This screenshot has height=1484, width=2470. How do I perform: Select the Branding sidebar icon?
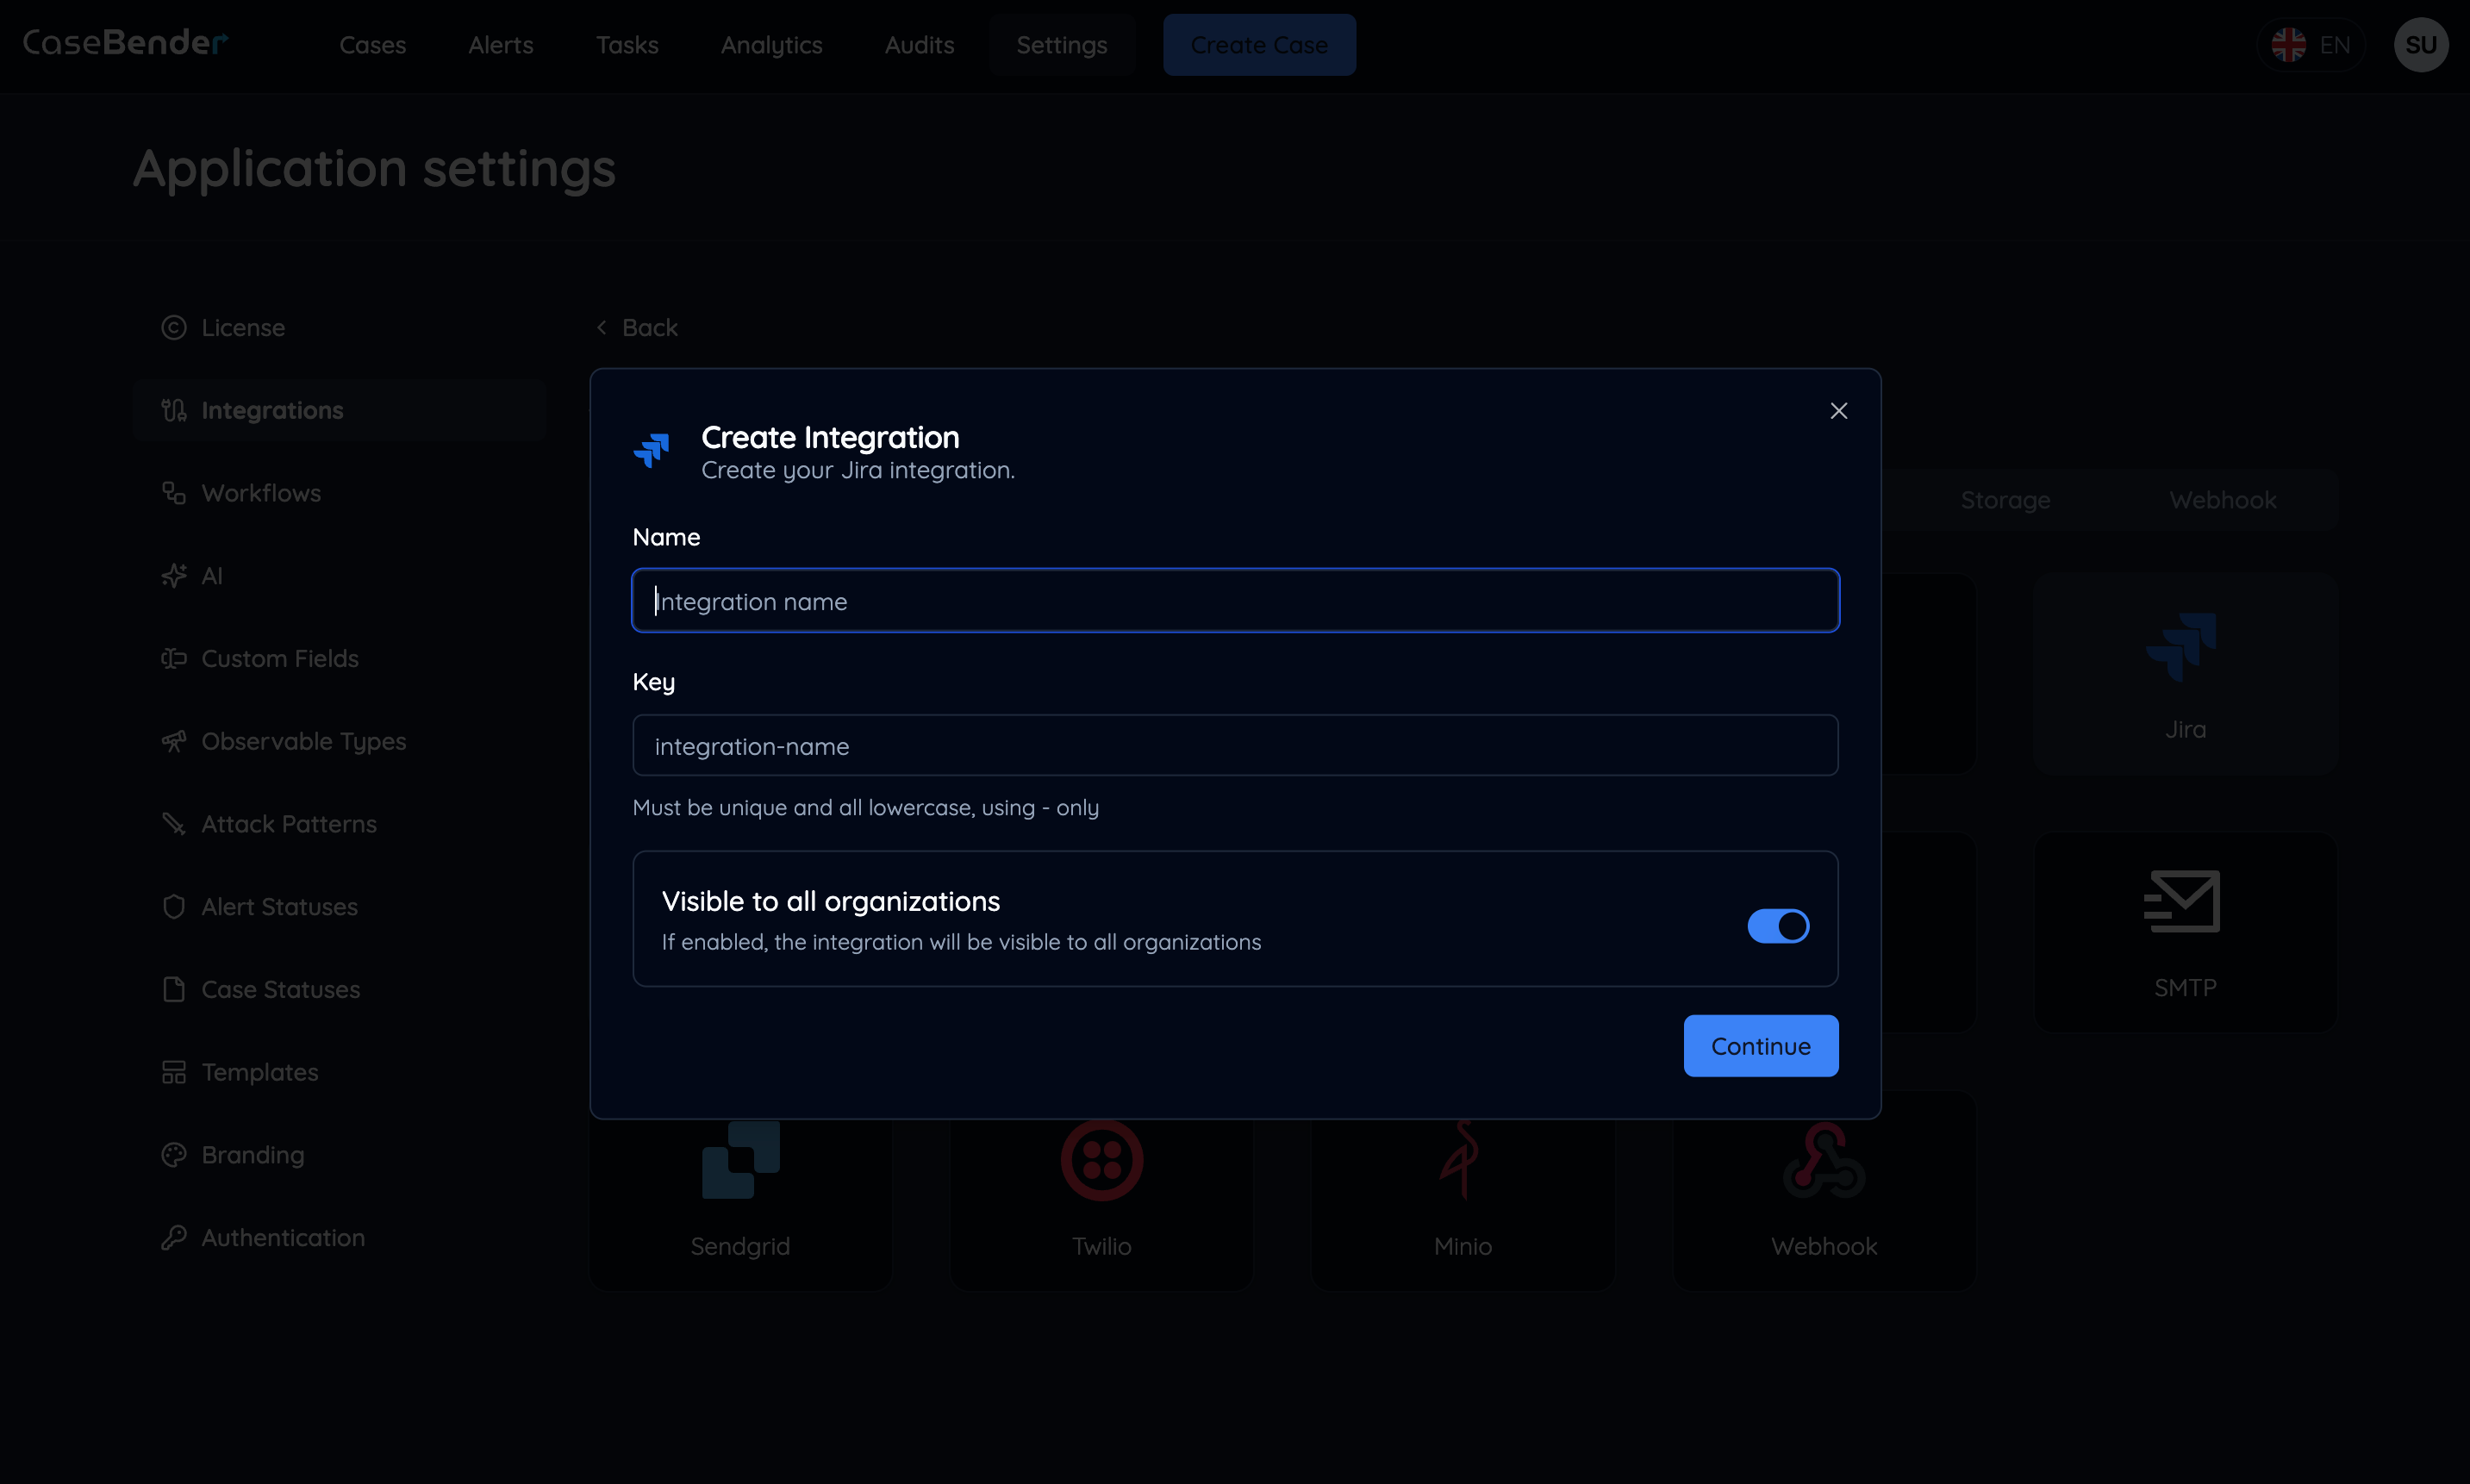point(174,1154)
